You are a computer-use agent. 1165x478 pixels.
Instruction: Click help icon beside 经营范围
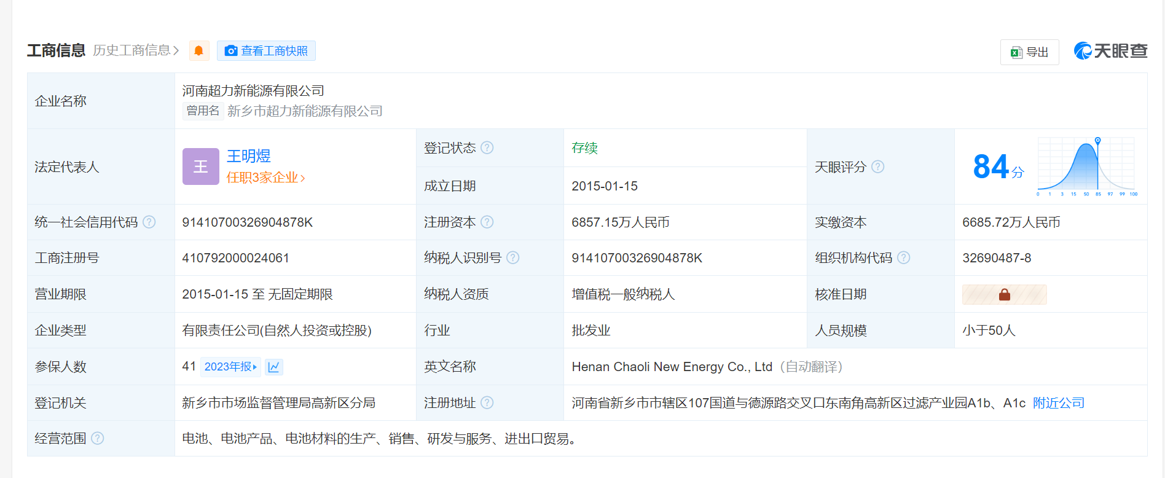[x=98, y=439]
